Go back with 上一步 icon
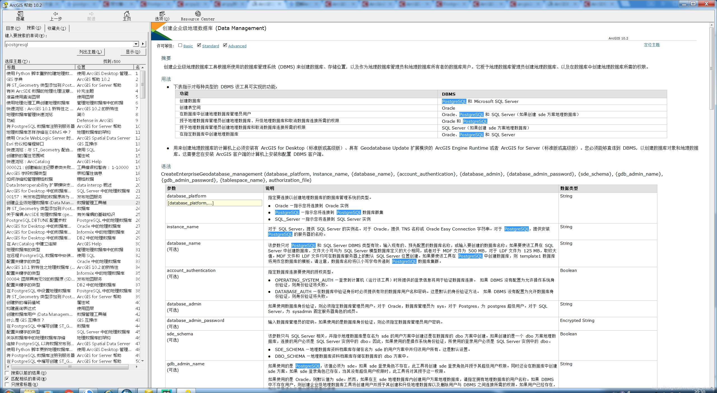 pos(56,16)
